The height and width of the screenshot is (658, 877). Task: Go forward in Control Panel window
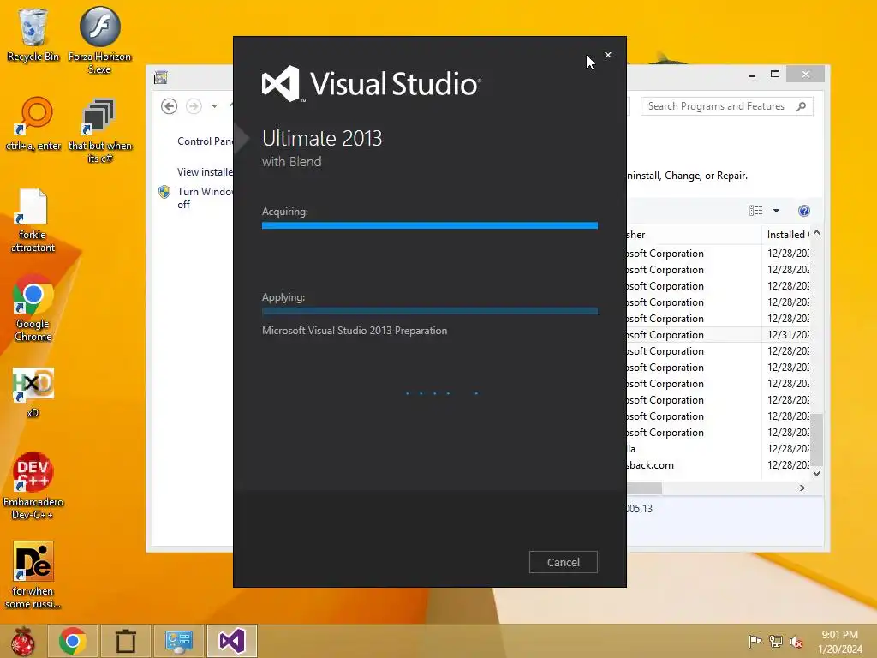(x=194, y=105)
